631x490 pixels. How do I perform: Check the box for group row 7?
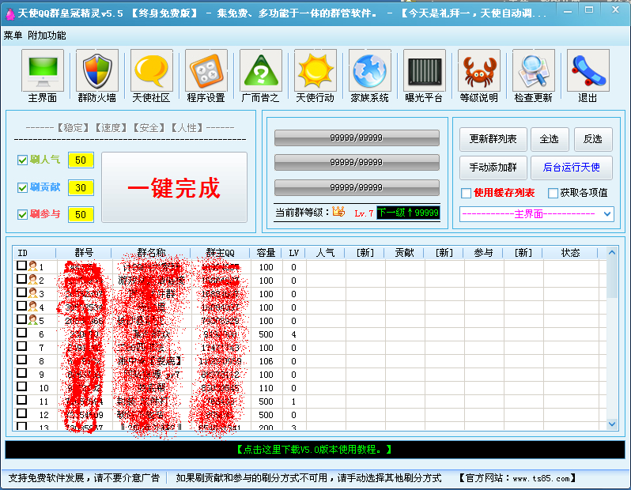[21, 346]
